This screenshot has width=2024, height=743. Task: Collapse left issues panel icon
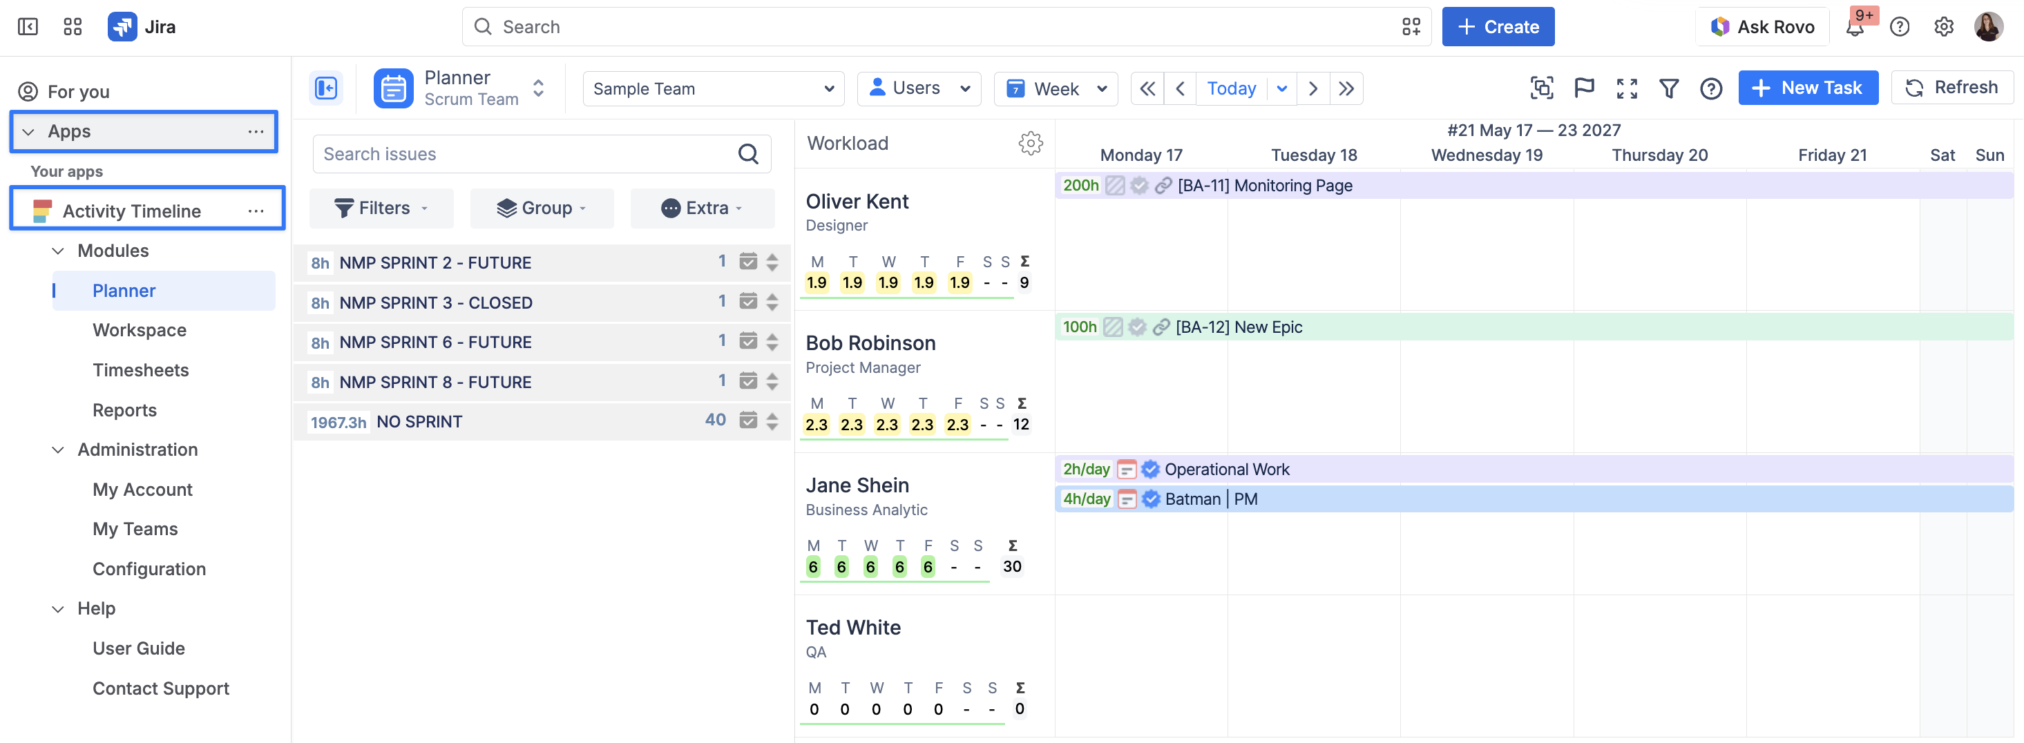(x=326, y=88)
